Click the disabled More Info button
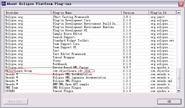 click(x=16, y=102)
